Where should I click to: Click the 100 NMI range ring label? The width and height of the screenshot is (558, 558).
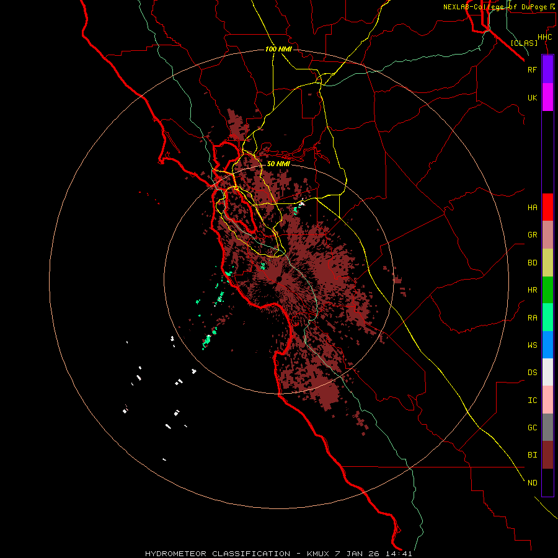pyautogui.click(x=278, y=49)
